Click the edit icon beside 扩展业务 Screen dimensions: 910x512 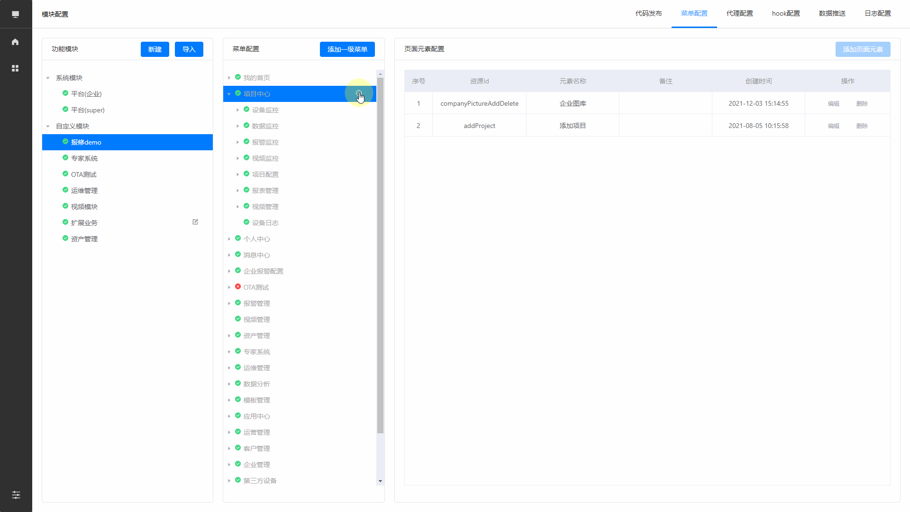[195, 222]
